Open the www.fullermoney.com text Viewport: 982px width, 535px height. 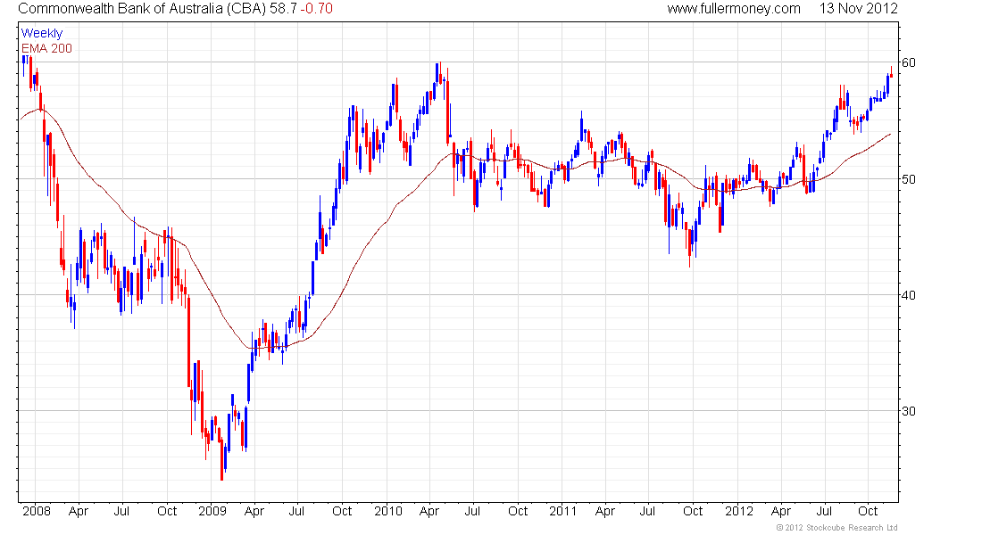coord(733,9)
